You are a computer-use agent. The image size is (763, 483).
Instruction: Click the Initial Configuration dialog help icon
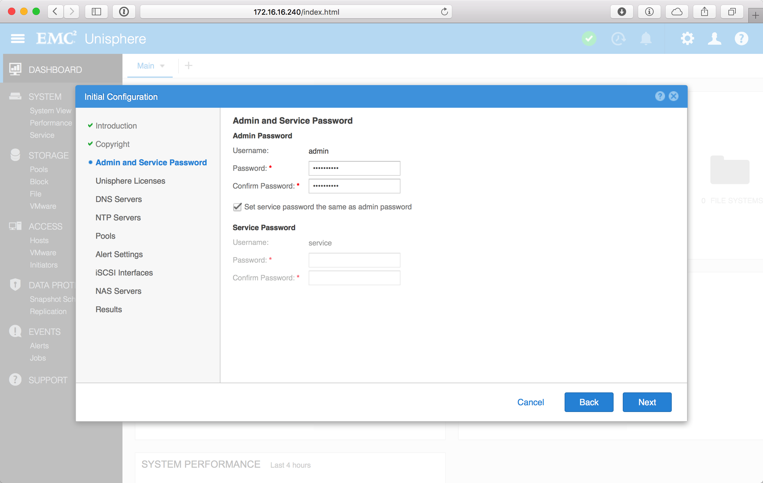(x=660, y=96)
